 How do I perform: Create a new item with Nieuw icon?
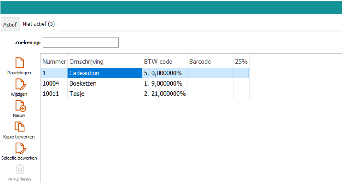pos(19,106)
